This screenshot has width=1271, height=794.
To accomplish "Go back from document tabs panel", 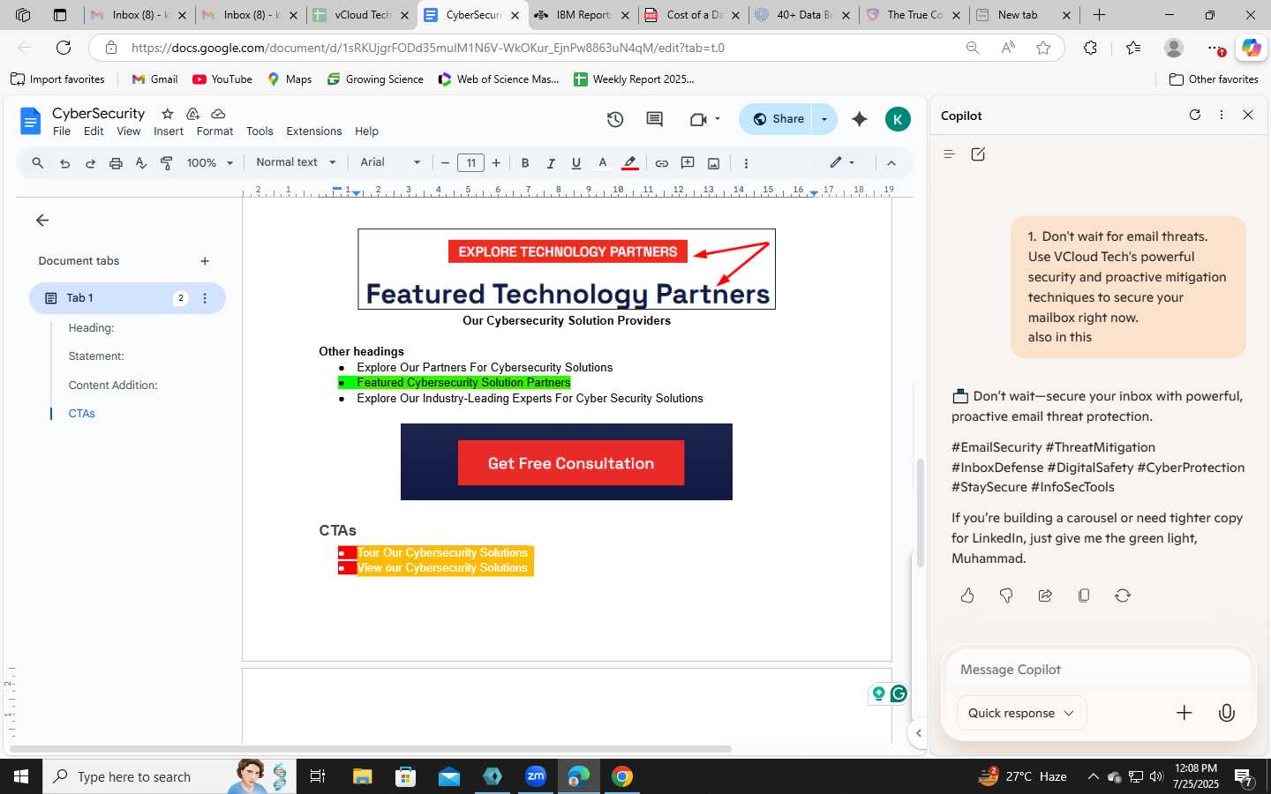I will coord(42,221).
